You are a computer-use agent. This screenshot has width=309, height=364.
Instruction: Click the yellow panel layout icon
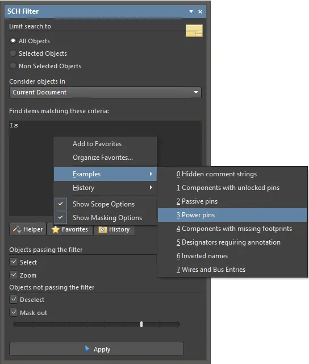click(x=194, y=30)
